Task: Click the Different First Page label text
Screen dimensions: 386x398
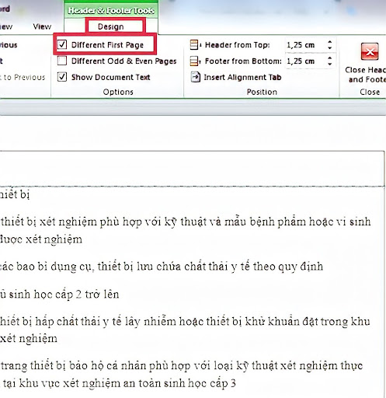Action: click(x=107, y=45)
